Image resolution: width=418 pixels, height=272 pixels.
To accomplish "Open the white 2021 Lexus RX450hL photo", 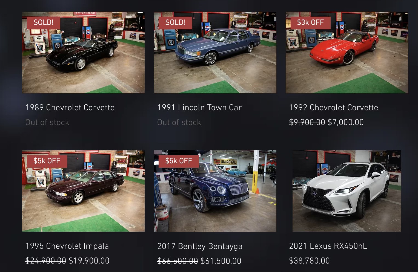I will click(347, 191).
